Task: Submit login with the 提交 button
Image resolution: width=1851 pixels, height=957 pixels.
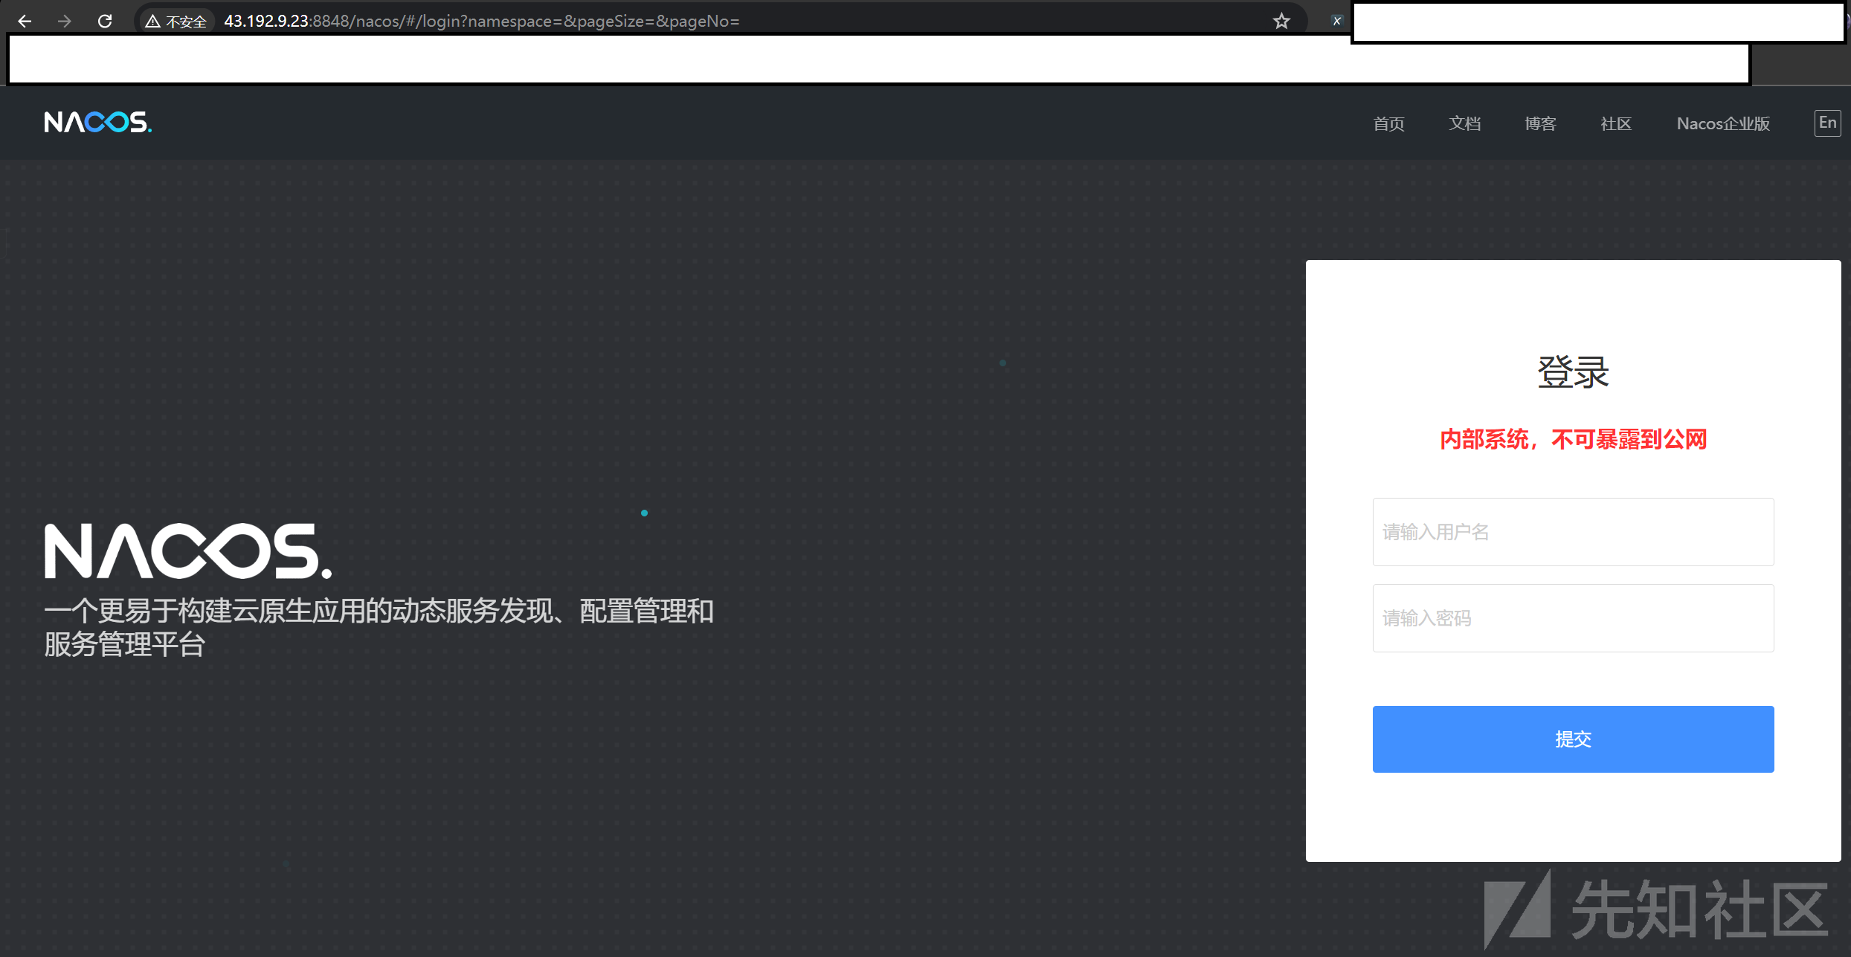Action: 1573,739
